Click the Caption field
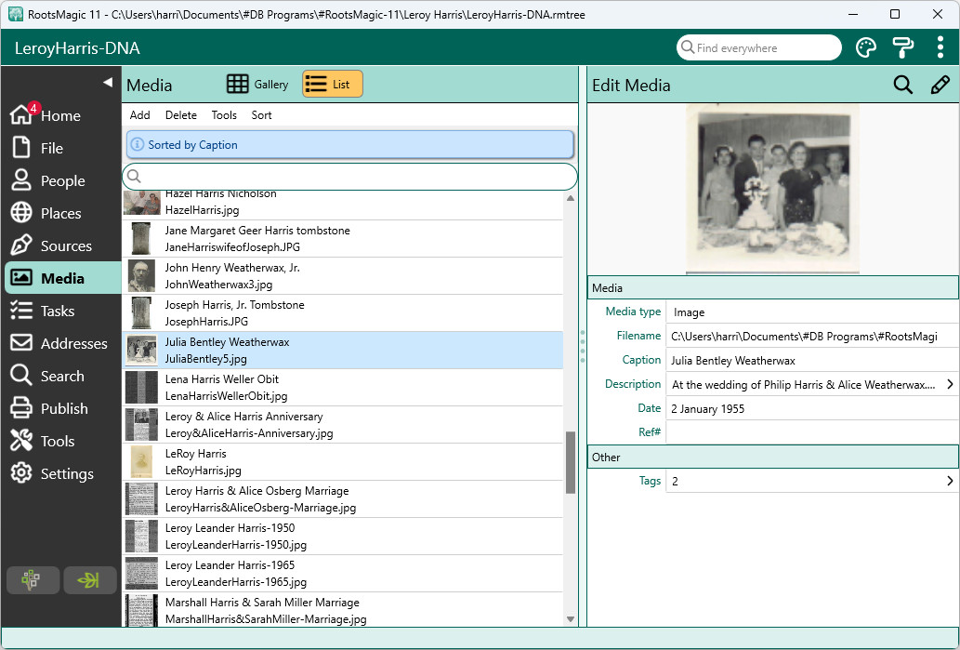 point(812,360)
